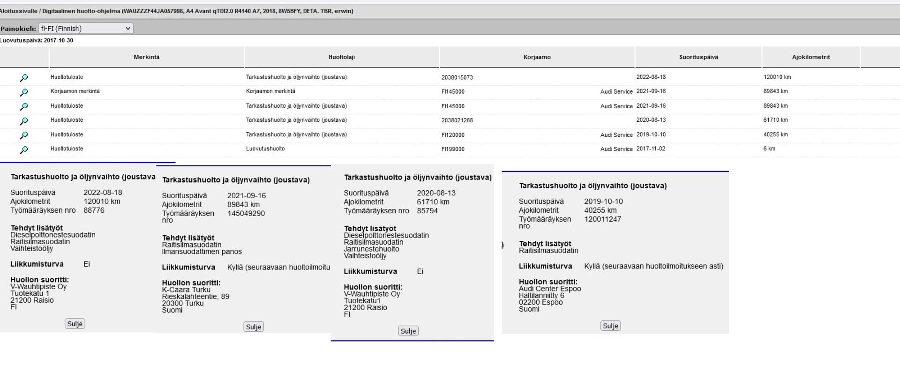Image resolution: width=900 pixels, height=380 pixels.
Task: Close the 2020-08-13 service detail panel
Action: point(408,331)
